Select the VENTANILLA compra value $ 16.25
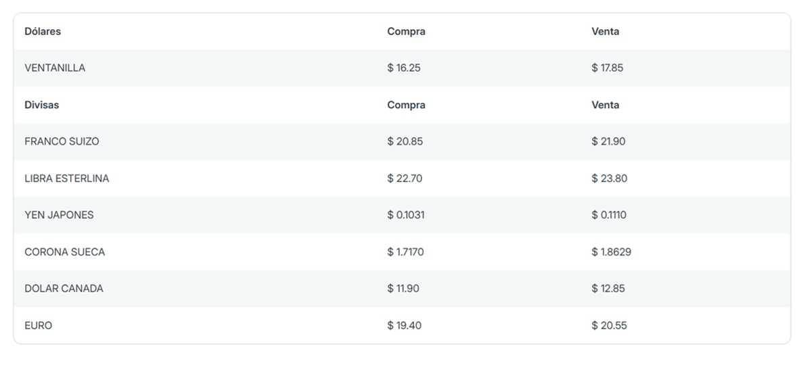The height and width of the screenshot is (365, 812). (x=404, y=68)
